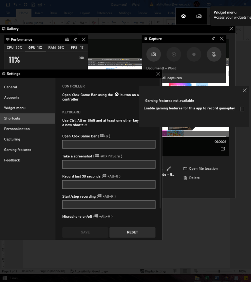This screenshot has height=282, width=251.
Task: Close the Gallery window
Action: pyautogui.click(x=231, y=29)
